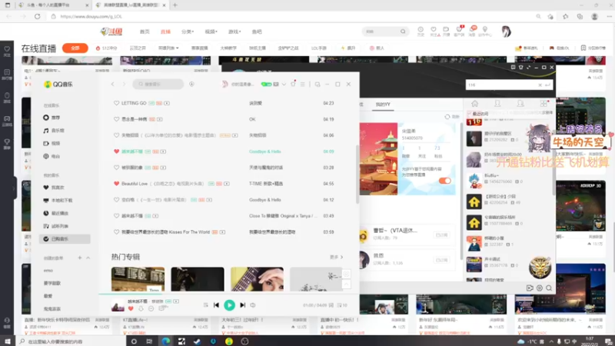Open the Douyu Live nav tab
Image resolution: width=615 pixels, height=346 pixels.
(x=165, y=32)
